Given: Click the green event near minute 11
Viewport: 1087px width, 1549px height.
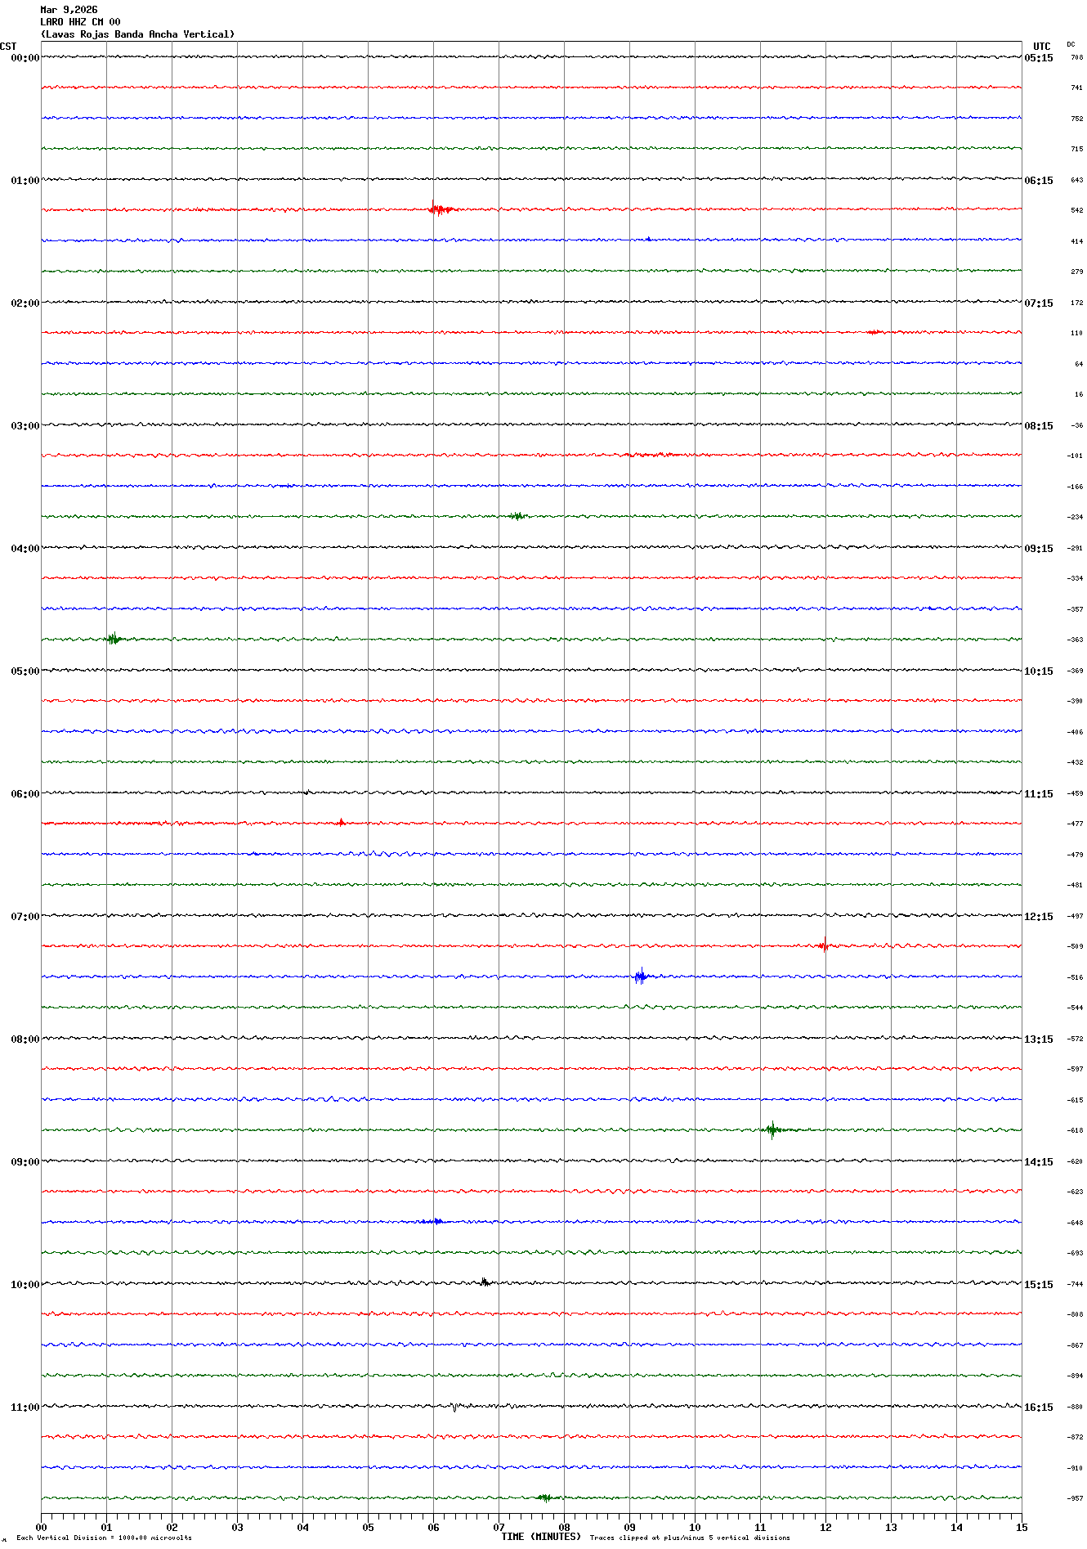Looking at the screenshot, I should 772,1130.
